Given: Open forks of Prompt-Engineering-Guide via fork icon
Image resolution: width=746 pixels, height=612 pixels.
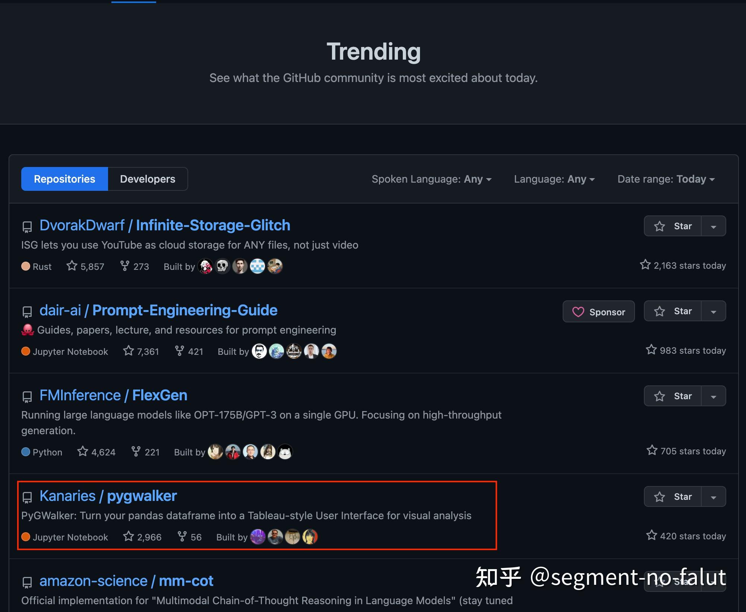Looking at the screenshot, I should click(179, 351).
